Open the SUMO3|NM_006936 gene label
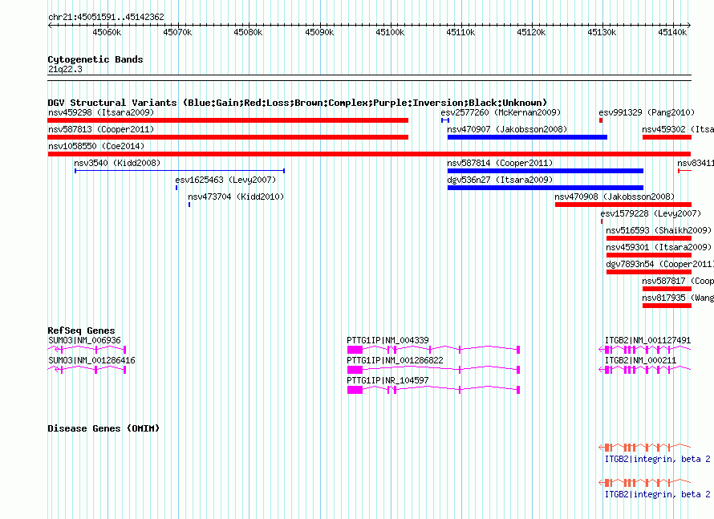 tap(85, 341)
